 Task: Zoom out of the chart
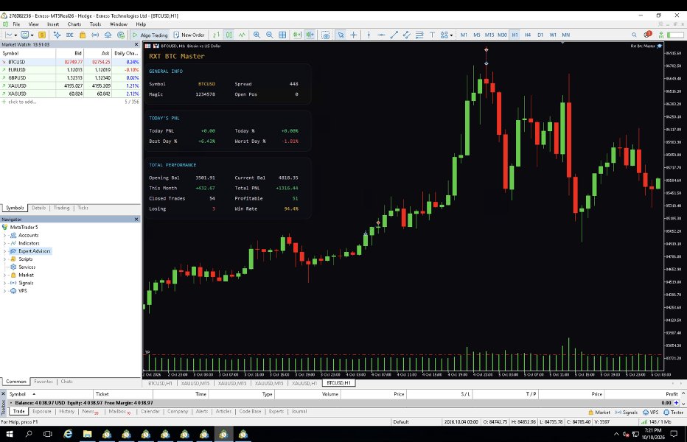270,35
